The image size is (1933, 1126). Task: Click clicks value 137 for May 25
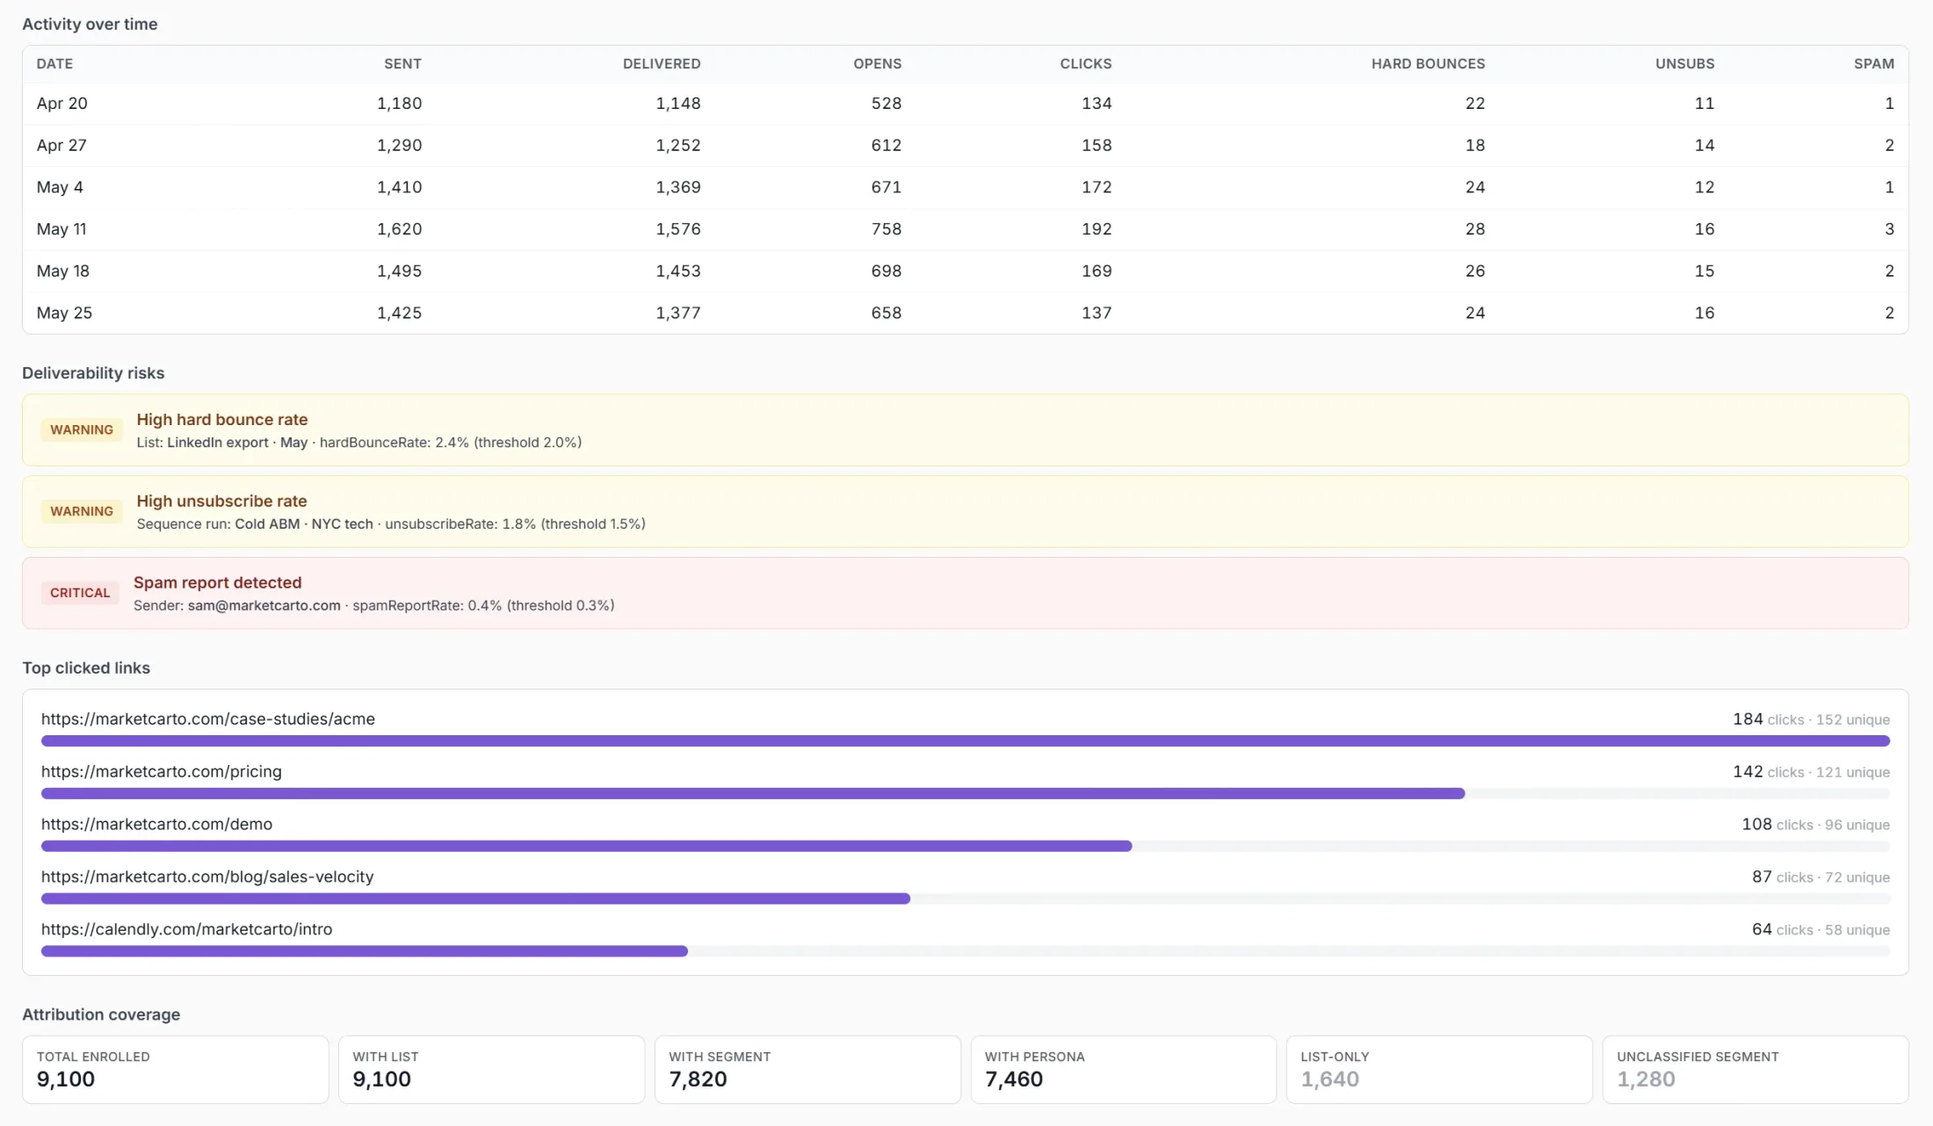pyautogui.click(x=1097, y=314)
